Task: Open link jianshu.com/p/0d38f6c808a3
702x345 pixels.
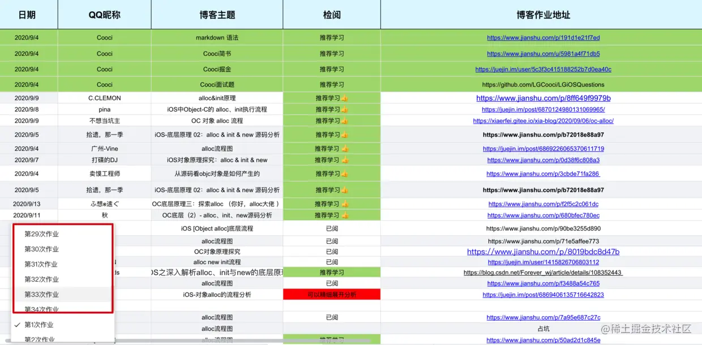Action: [543, 160]
